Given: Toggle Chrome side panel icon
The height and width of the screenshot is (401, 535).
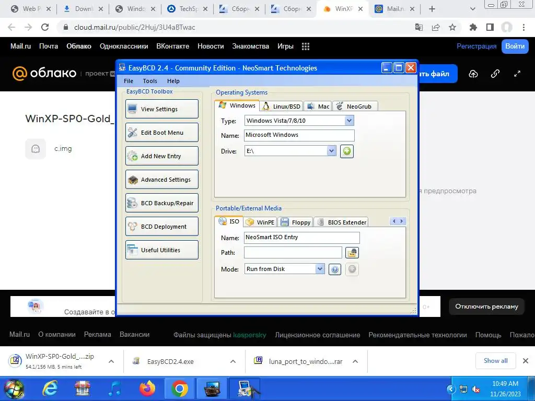Looking at the screenshot, I should tap(490, 27).
